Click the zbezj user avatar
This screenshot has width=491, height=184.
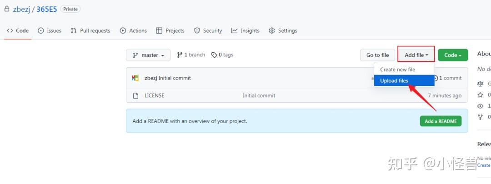135,78
